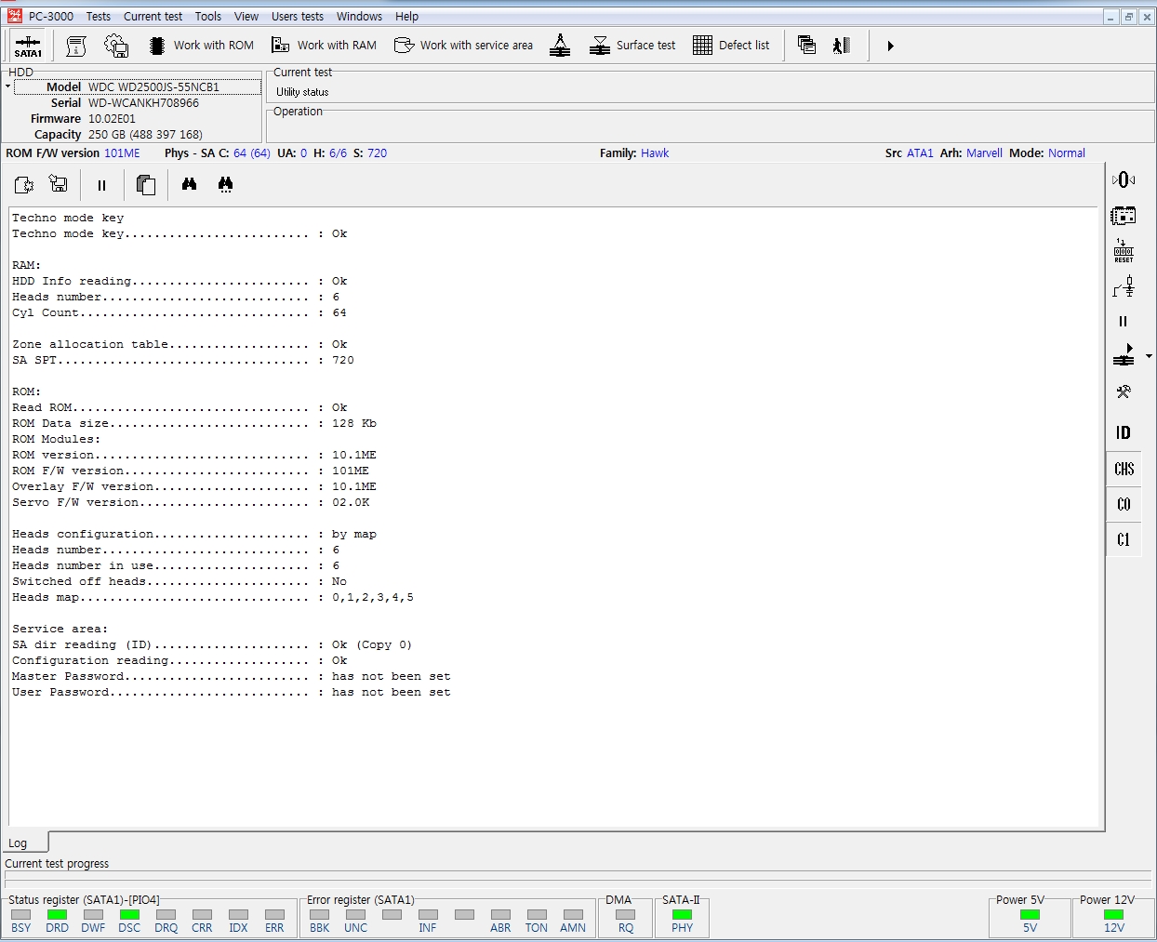Click the DSC status indicator
Viewport: 1157px width, 942px height.
click(129, 921)
